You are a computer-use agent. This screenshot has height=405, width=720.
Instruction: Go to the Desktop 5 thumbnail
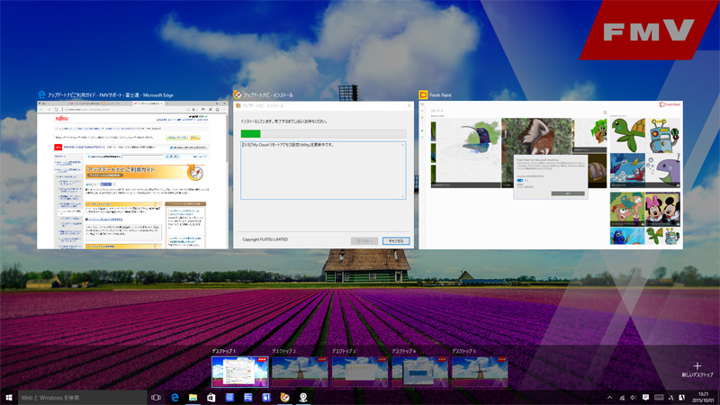[479, 371]
